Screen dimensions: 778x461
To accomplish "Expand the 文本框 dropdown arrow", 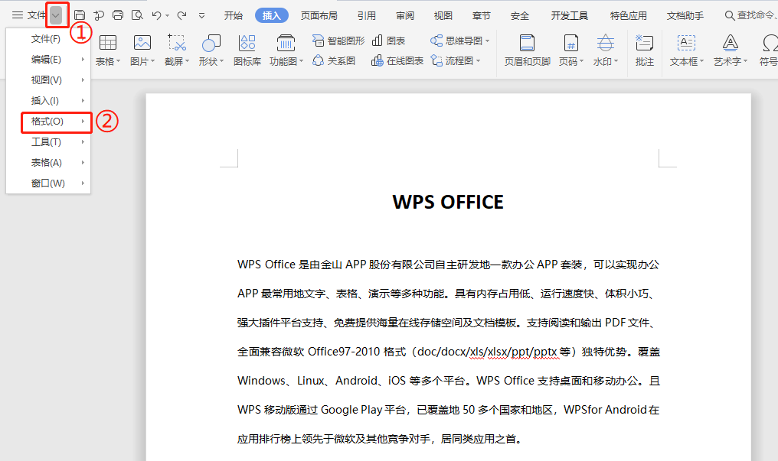I will tap(701, 61).
